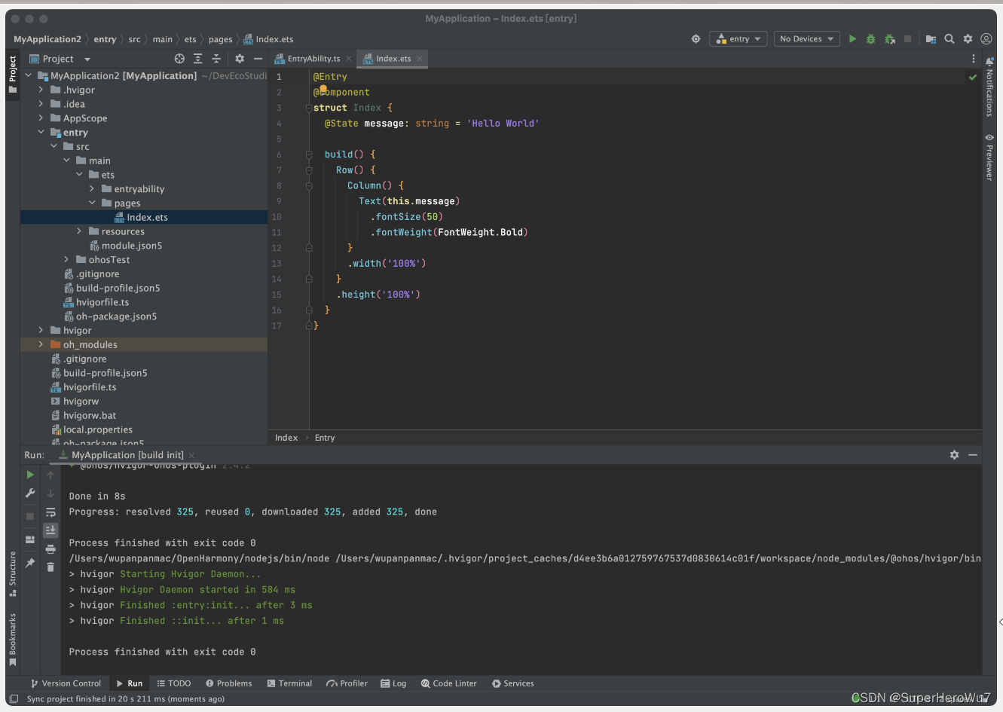Click the layout icon in Run panel sidebar
This screenshot has height=712, width=1003.
coord(30,539)
